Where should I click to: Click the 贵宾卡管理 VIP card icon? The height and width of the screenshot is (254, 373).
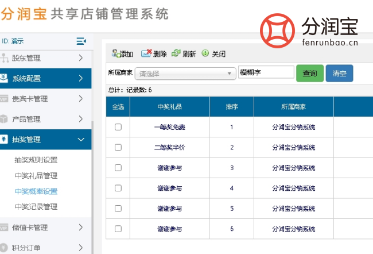[4, 99]
